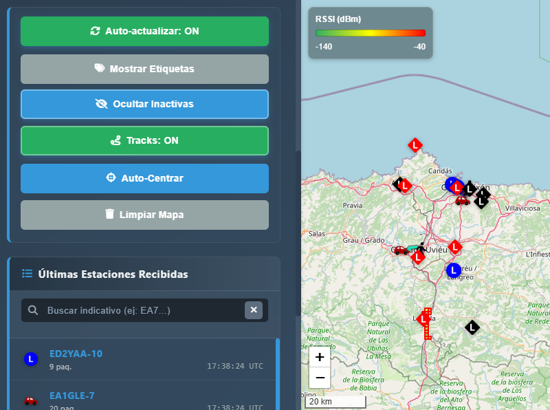Select the blue circle L marker near Langreo

coord(453,270)
